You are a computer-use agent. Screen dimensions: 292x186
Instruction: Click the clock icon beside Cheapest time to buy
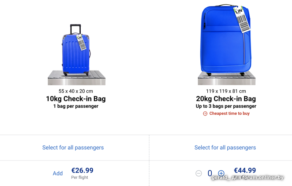205,114
